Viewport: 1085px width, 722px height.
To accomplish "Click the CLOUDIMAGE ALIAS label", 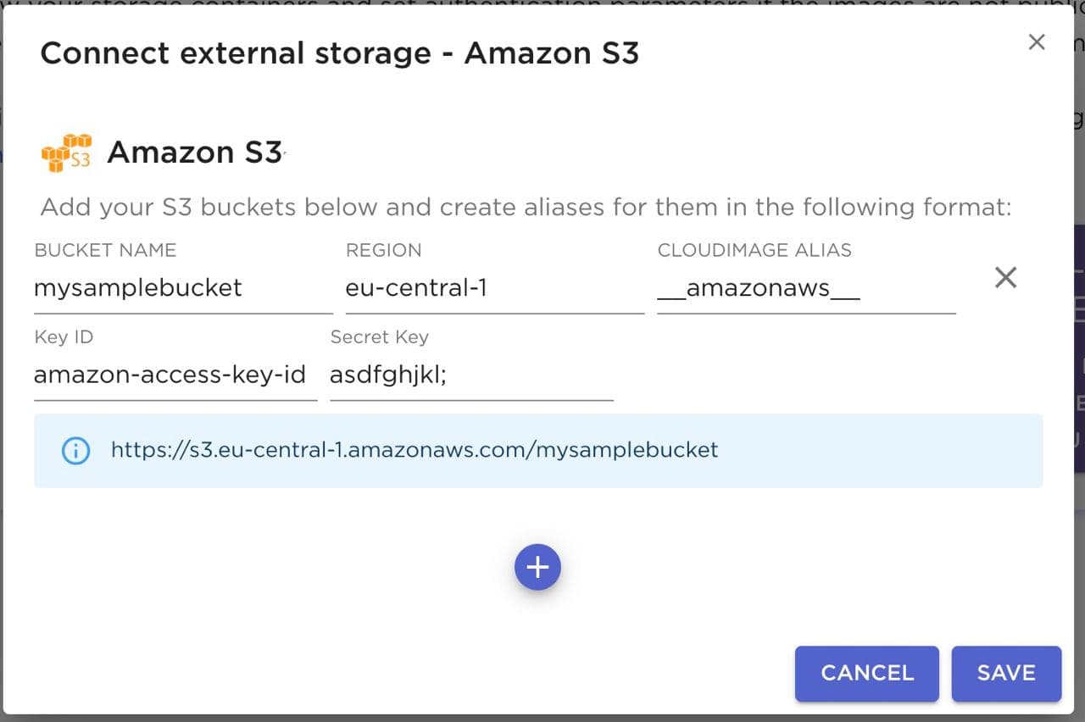I will 754,250.
